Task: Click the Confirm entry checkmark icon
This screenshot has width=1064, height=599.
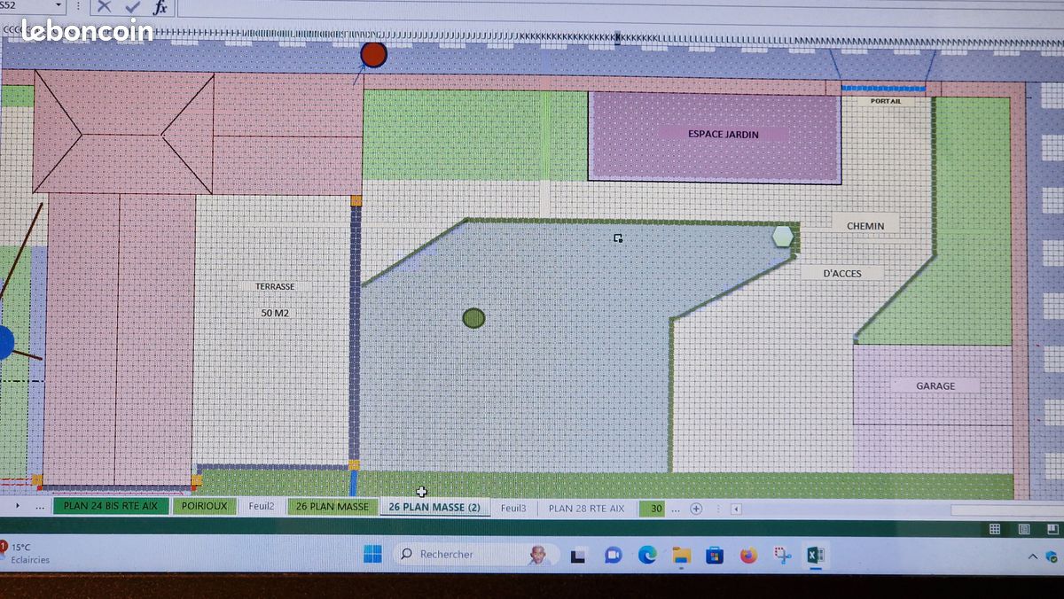Action: coord(132,6)
